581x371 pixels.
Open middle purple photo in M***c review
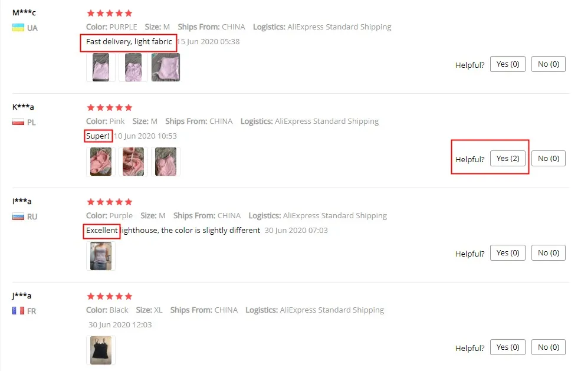[133, 67]
